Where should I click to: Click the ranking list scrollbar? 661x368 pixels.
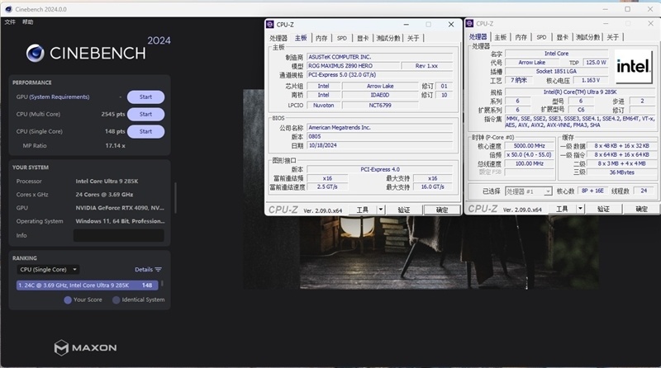click(162, 284)
